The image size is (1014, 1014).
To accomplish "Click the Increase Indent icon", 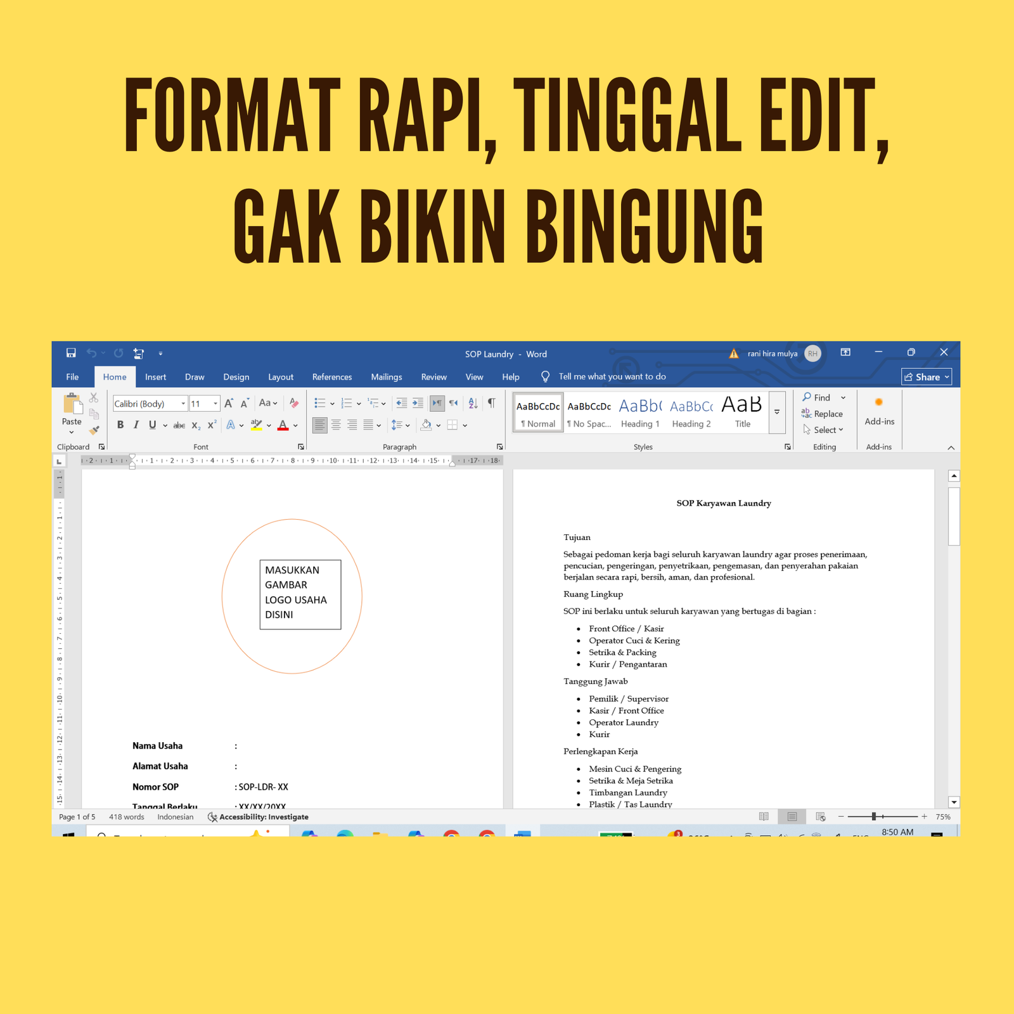I will [x=418, y=403].
